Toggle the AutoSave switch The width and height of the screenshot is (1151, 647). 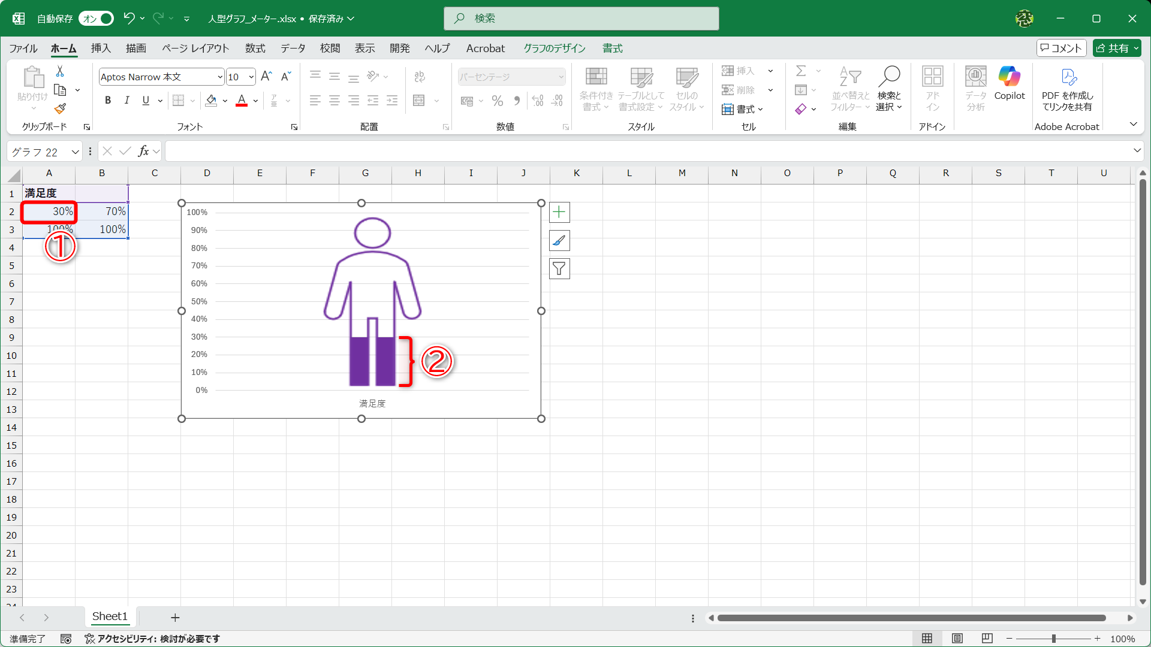tap(97, 19)
